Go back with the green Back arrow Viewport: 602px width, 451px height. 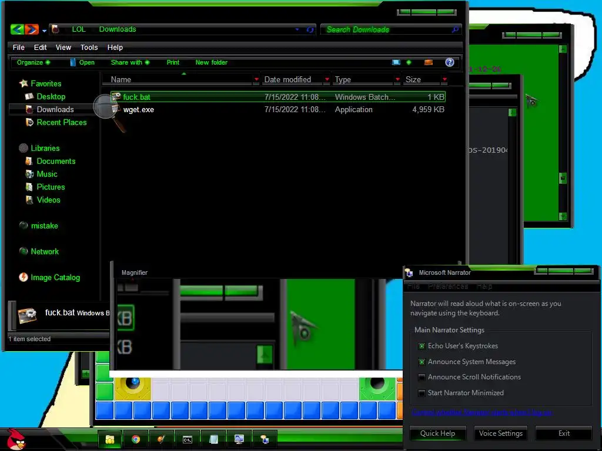tap(17, 29)
